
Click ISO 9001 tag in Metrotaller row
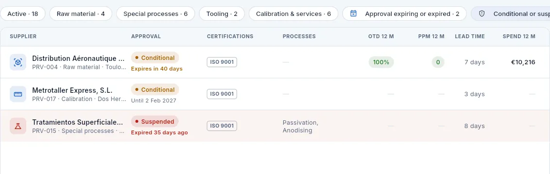[222, 94]
